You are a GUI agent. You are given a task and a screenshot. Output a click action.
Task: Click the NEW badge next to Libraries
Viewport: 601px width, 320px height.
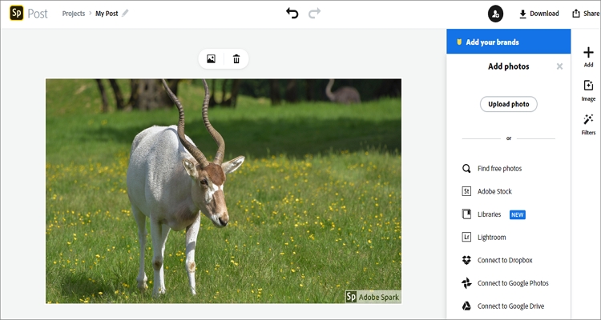pos(518,214)
